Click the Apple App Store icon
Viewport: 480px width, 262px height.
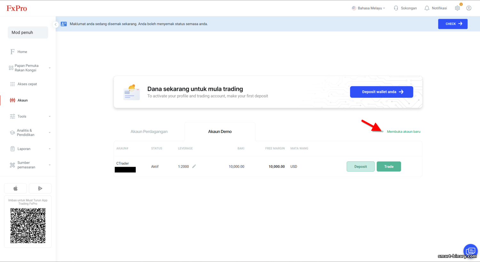click(15, 189)
